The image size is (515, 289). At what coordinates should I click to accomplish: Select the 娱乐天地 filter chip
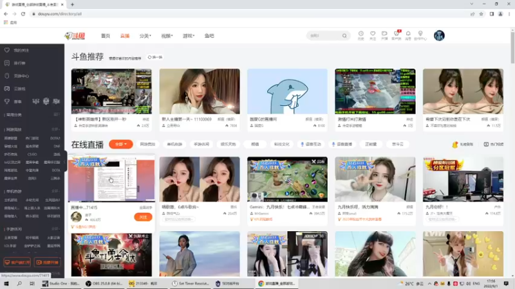[229, 144]
